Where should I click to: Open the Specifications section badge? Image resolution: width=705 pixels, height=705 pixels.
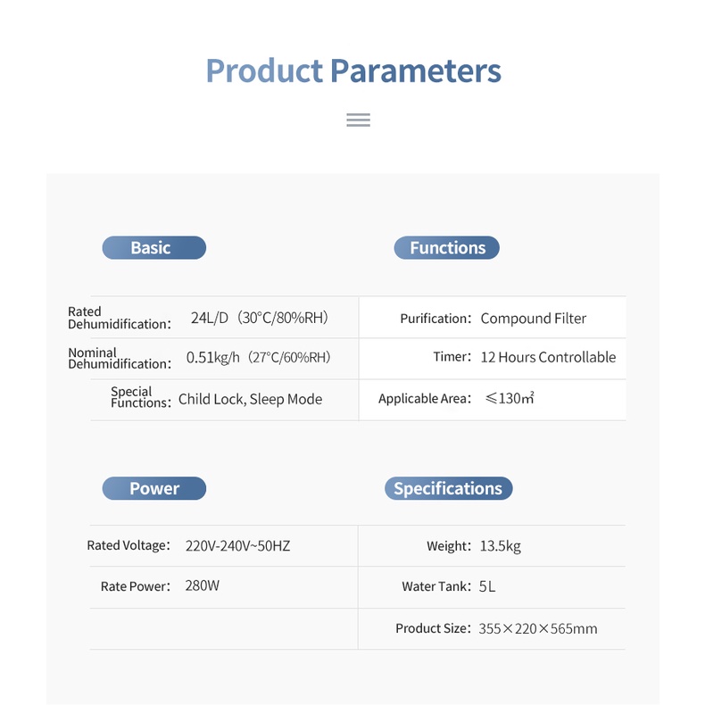(x=448, y=488)
